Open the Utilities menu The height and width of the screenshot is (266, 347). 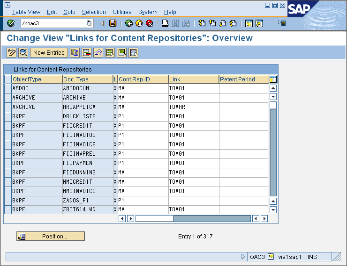click(x=122, y=12)
